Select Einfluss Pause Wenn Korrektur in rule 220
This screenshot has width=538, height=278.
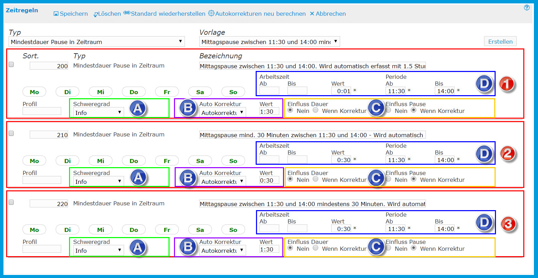coord(414,248)
